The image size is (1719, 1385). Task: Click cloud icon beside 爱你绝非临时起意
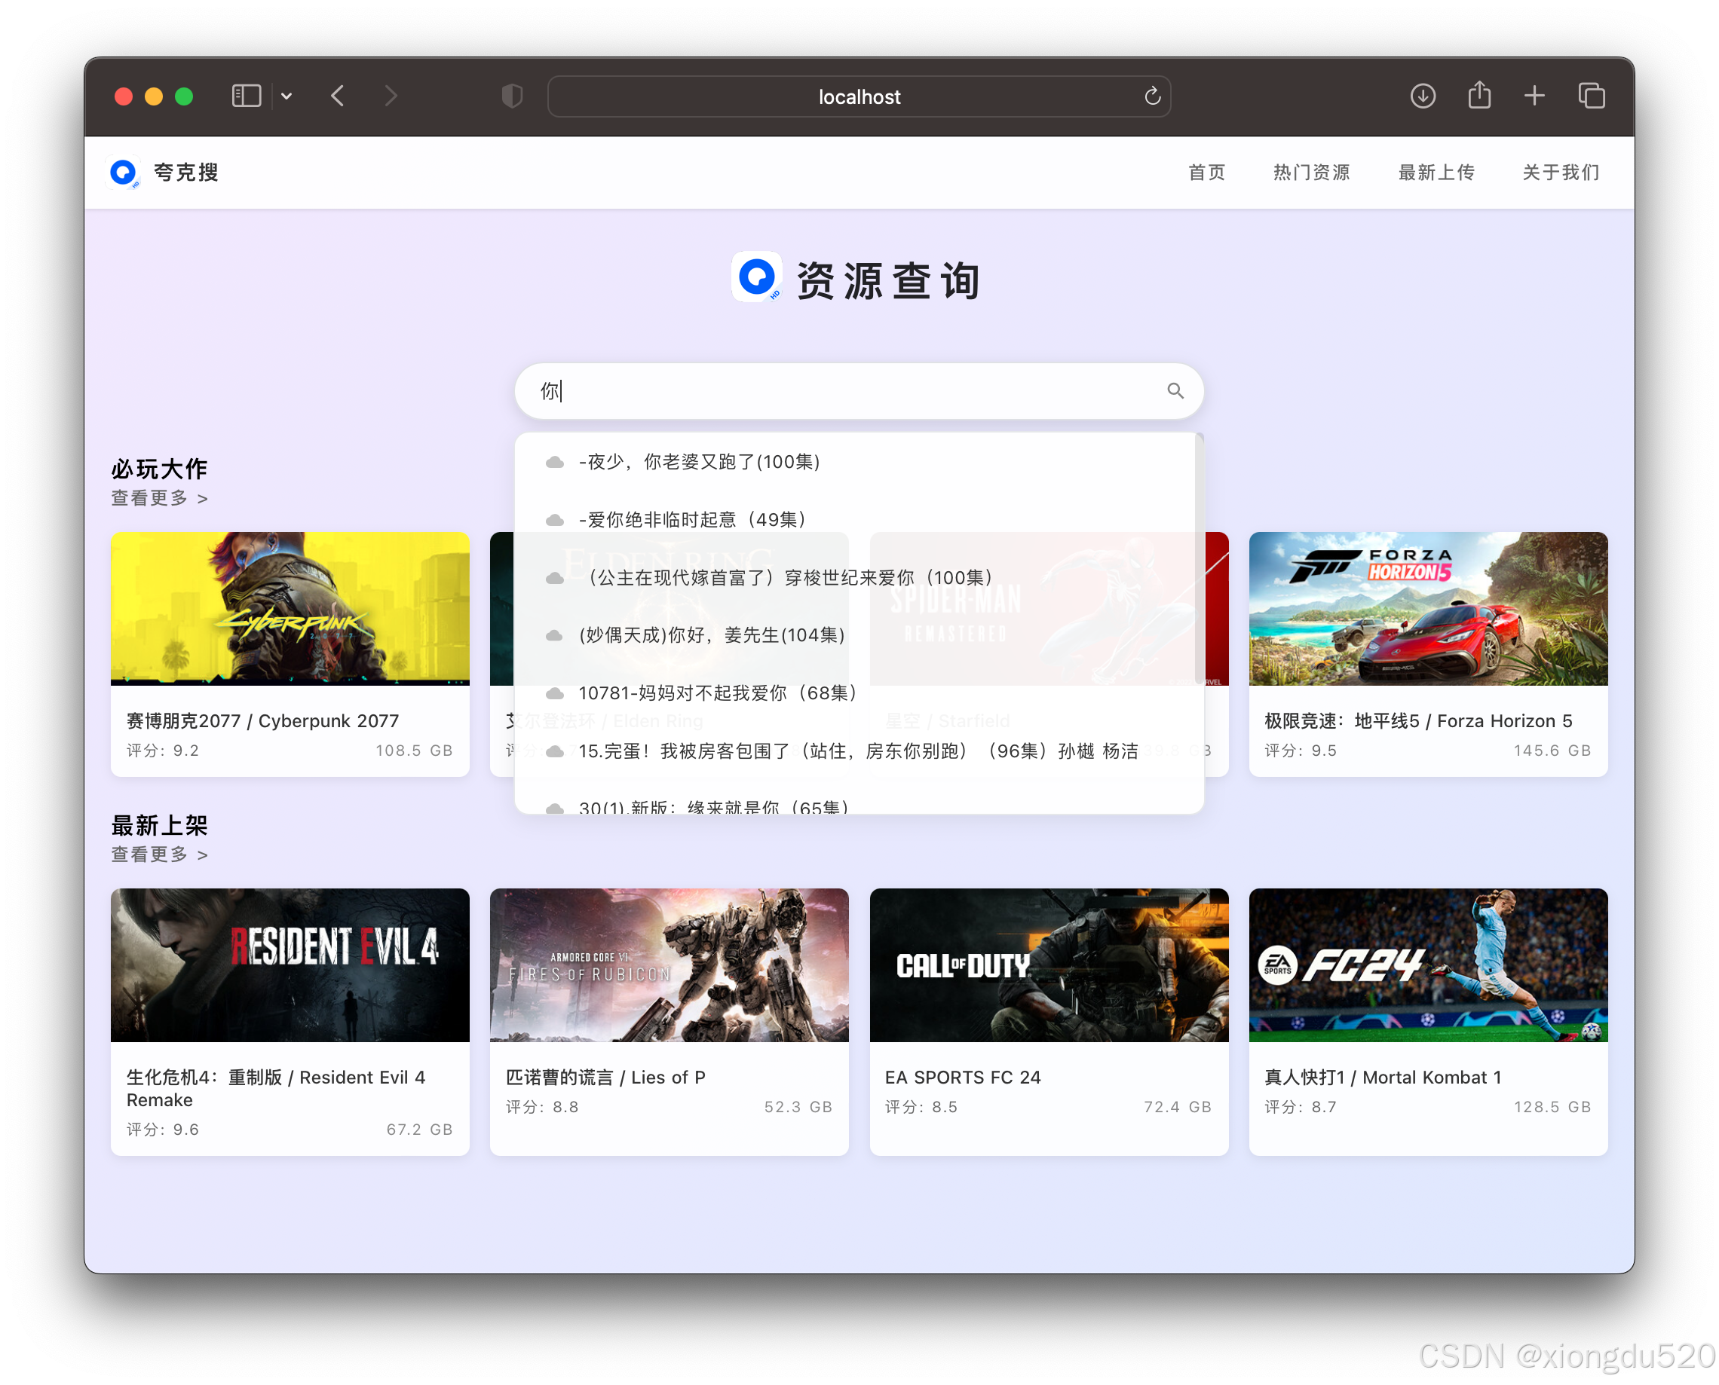click(x=555, y=520)
